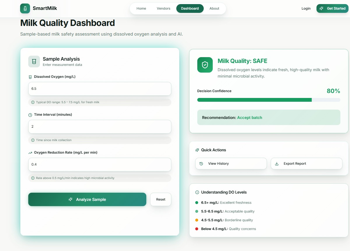Click the orange dot for 4.5-5.5 mg/L

pos(197,220)
